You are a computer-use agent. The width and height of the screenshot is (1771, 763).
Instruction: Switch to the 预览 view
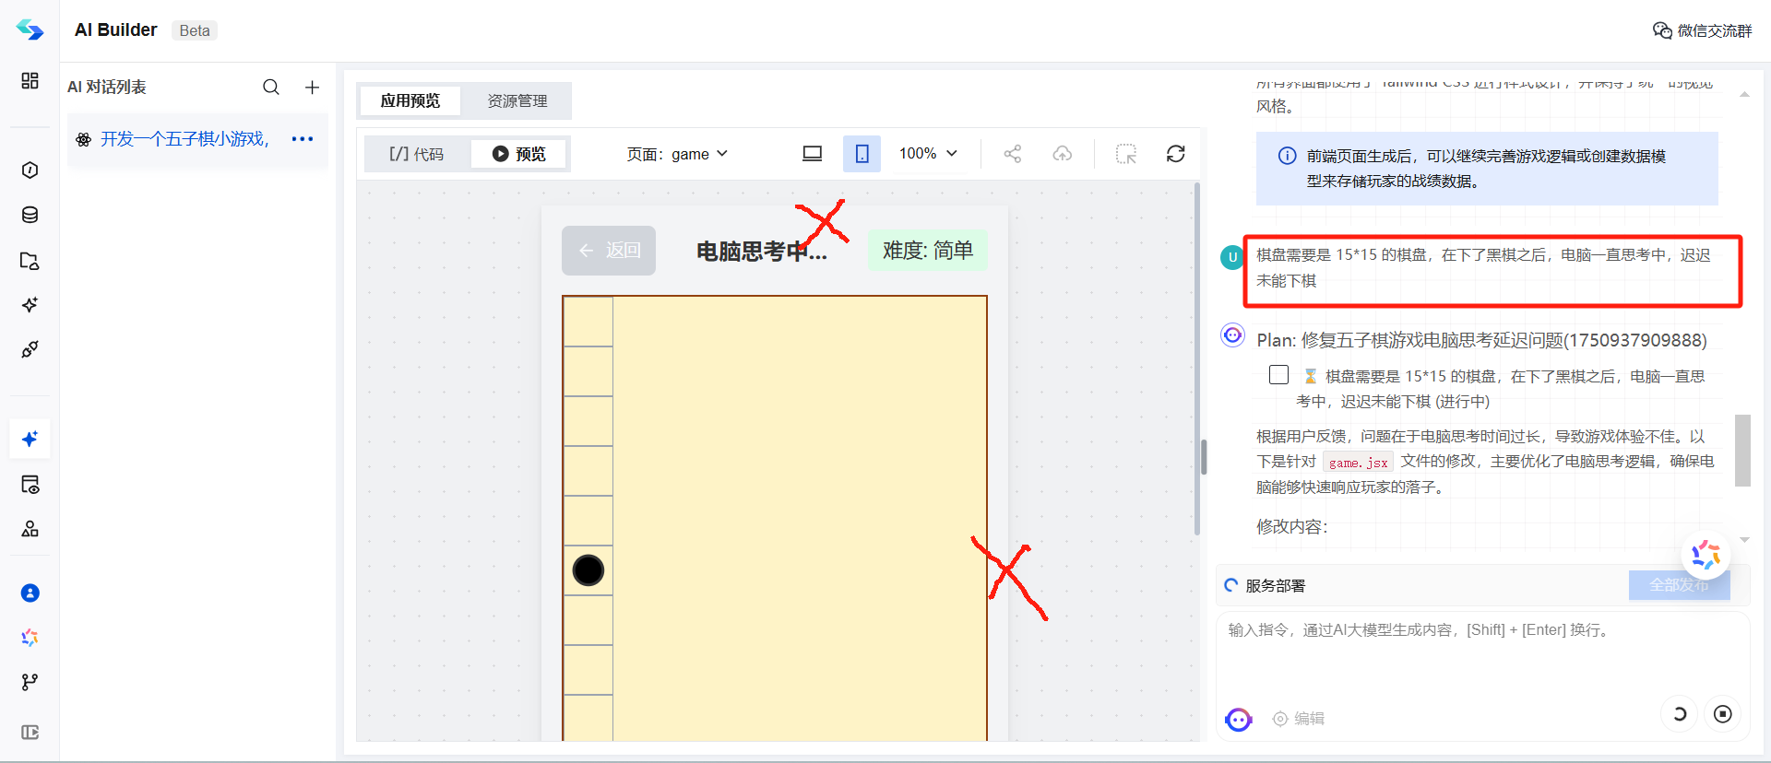click(x=519, y=154)
